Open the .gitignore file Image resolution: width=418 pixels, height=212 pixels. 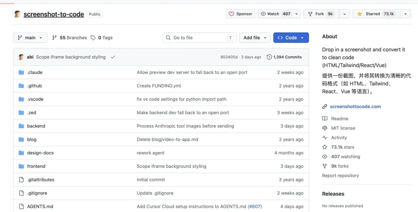(37, 193)
